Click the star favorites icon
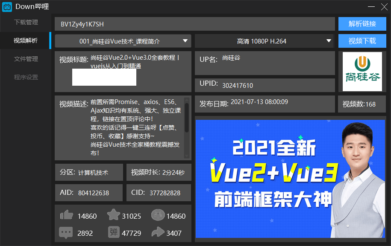Screen dimensions: 391x246 click(114, 214)
